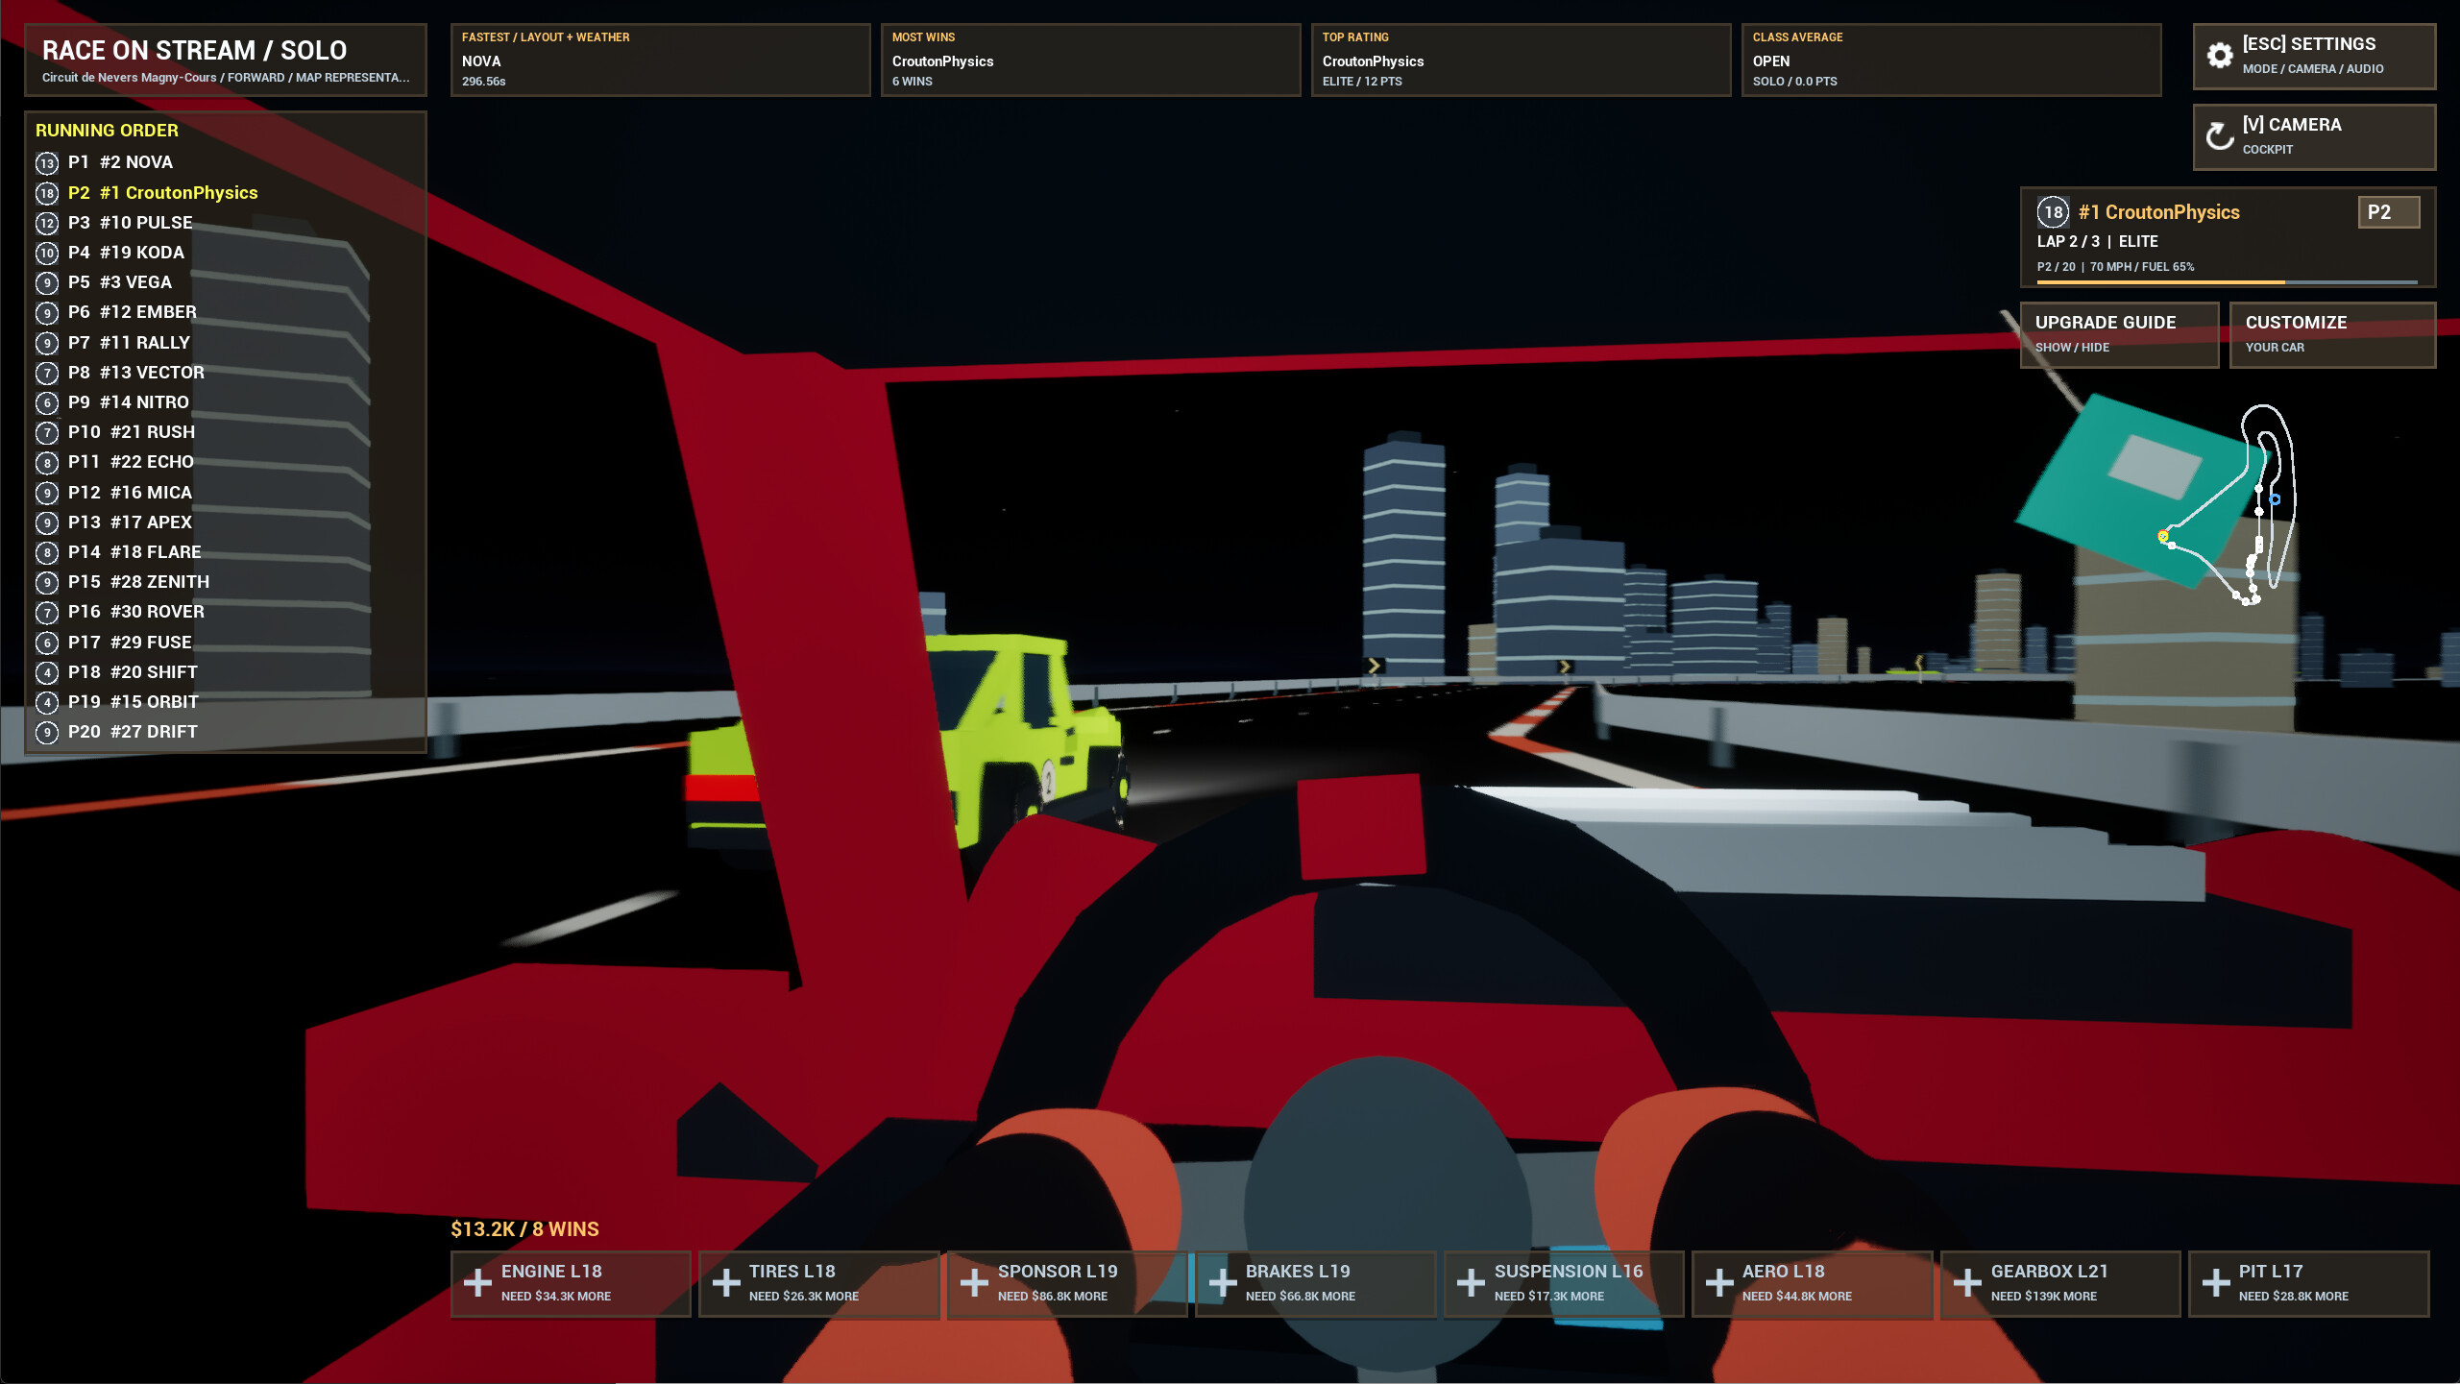Click the $13.2K / 8 WINS balance text
This screenshot has width=2460, height=1384.
point(524,1229)
